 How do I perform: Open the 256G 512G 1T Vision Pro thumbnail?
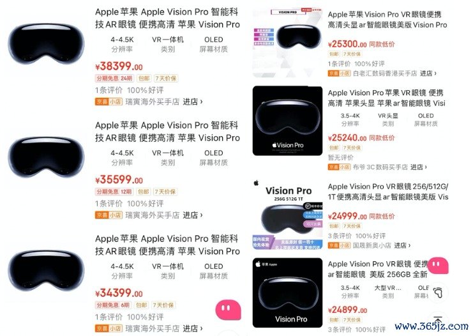pos(287,215)
